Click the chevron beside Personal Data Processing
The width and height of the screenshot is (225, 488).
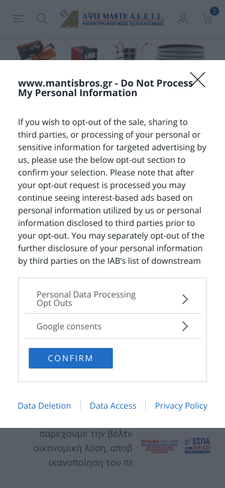point(185,299)
